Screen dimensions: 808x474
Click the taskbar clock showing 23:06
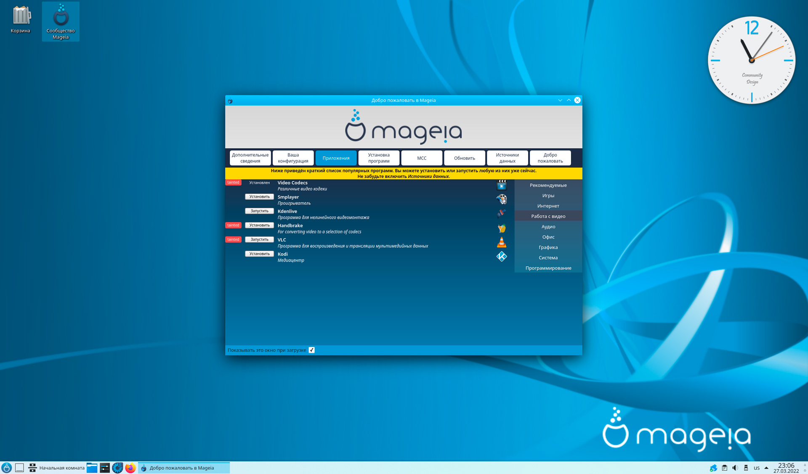pyautogui.click(x=786, y=468)
